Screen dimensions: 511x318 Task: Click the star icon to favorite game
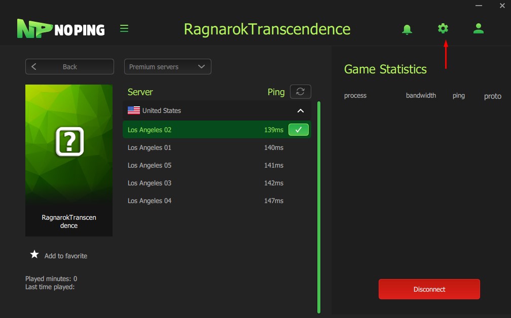[34, 254]
